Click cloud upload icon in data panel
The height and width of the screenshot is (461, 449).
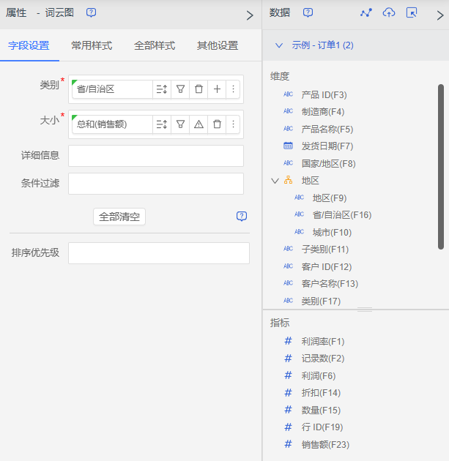389,13
